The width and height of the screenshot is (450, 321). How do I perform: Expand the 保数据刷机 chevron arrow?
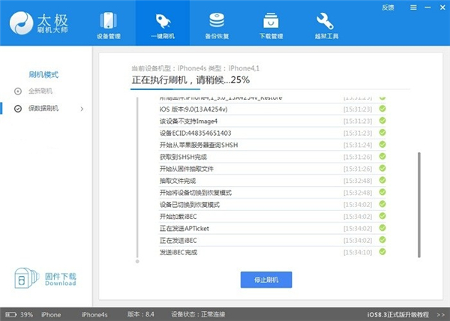point(81,109)
